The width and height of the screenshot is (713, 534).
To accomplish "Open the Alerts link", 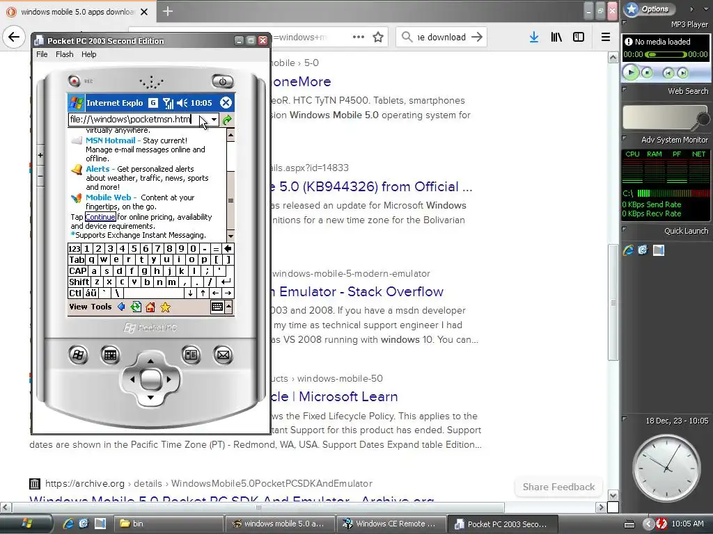I will (x=97, y=169).
